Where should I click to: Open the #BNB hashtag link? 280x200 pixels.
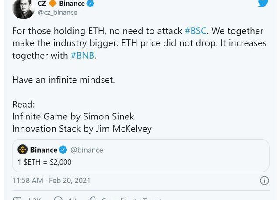[x=83, y=56]
